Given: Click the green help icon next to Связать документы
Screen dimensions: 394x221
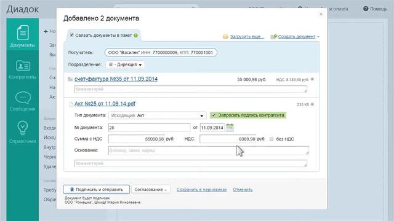Looking at the screenshot, I should (135, 36).
